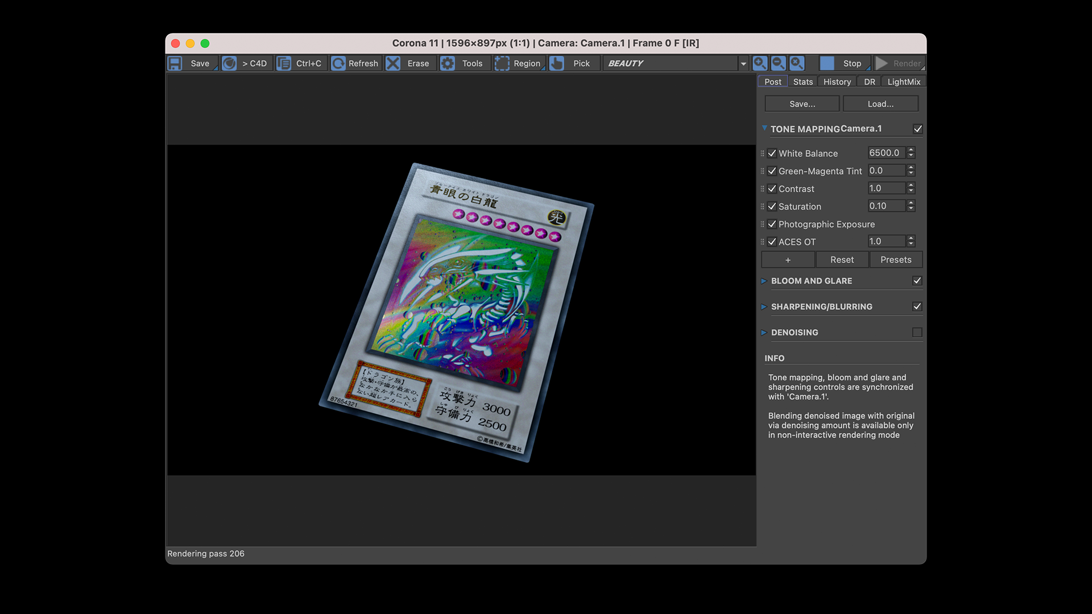1092x614 pixels.
Task: Open the Save button's options corner arrow
Action: tap(216, 68)
